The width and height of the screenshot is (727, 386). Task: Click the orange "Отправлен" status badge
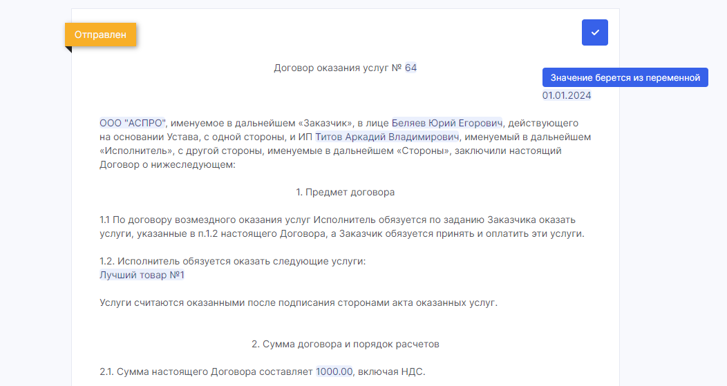click(x=101, y=35)
